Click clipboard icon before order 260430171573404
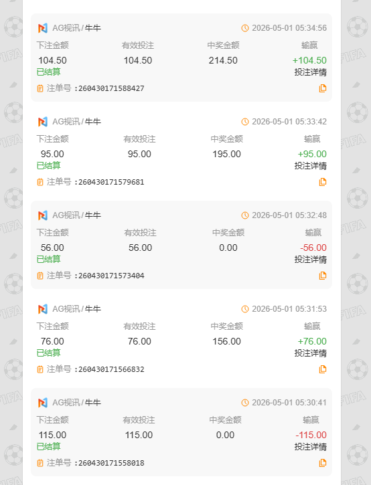 click(40, 276)
